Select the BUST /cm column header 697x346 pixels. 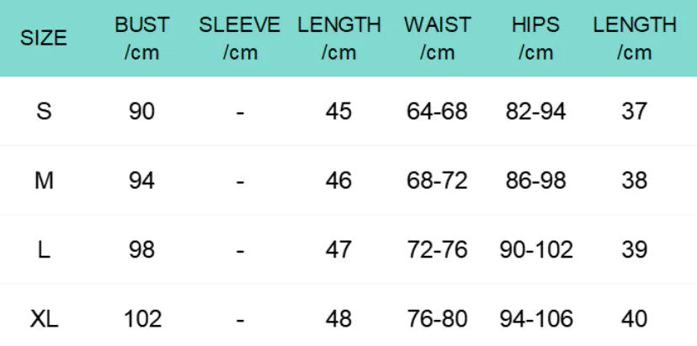141,39
